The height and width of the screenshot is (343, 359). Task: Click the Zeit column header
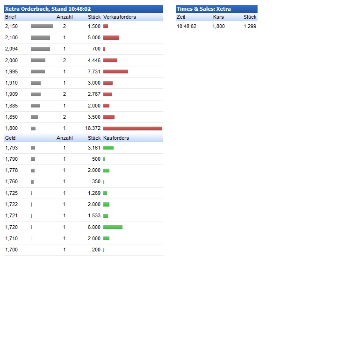(181, 17)
